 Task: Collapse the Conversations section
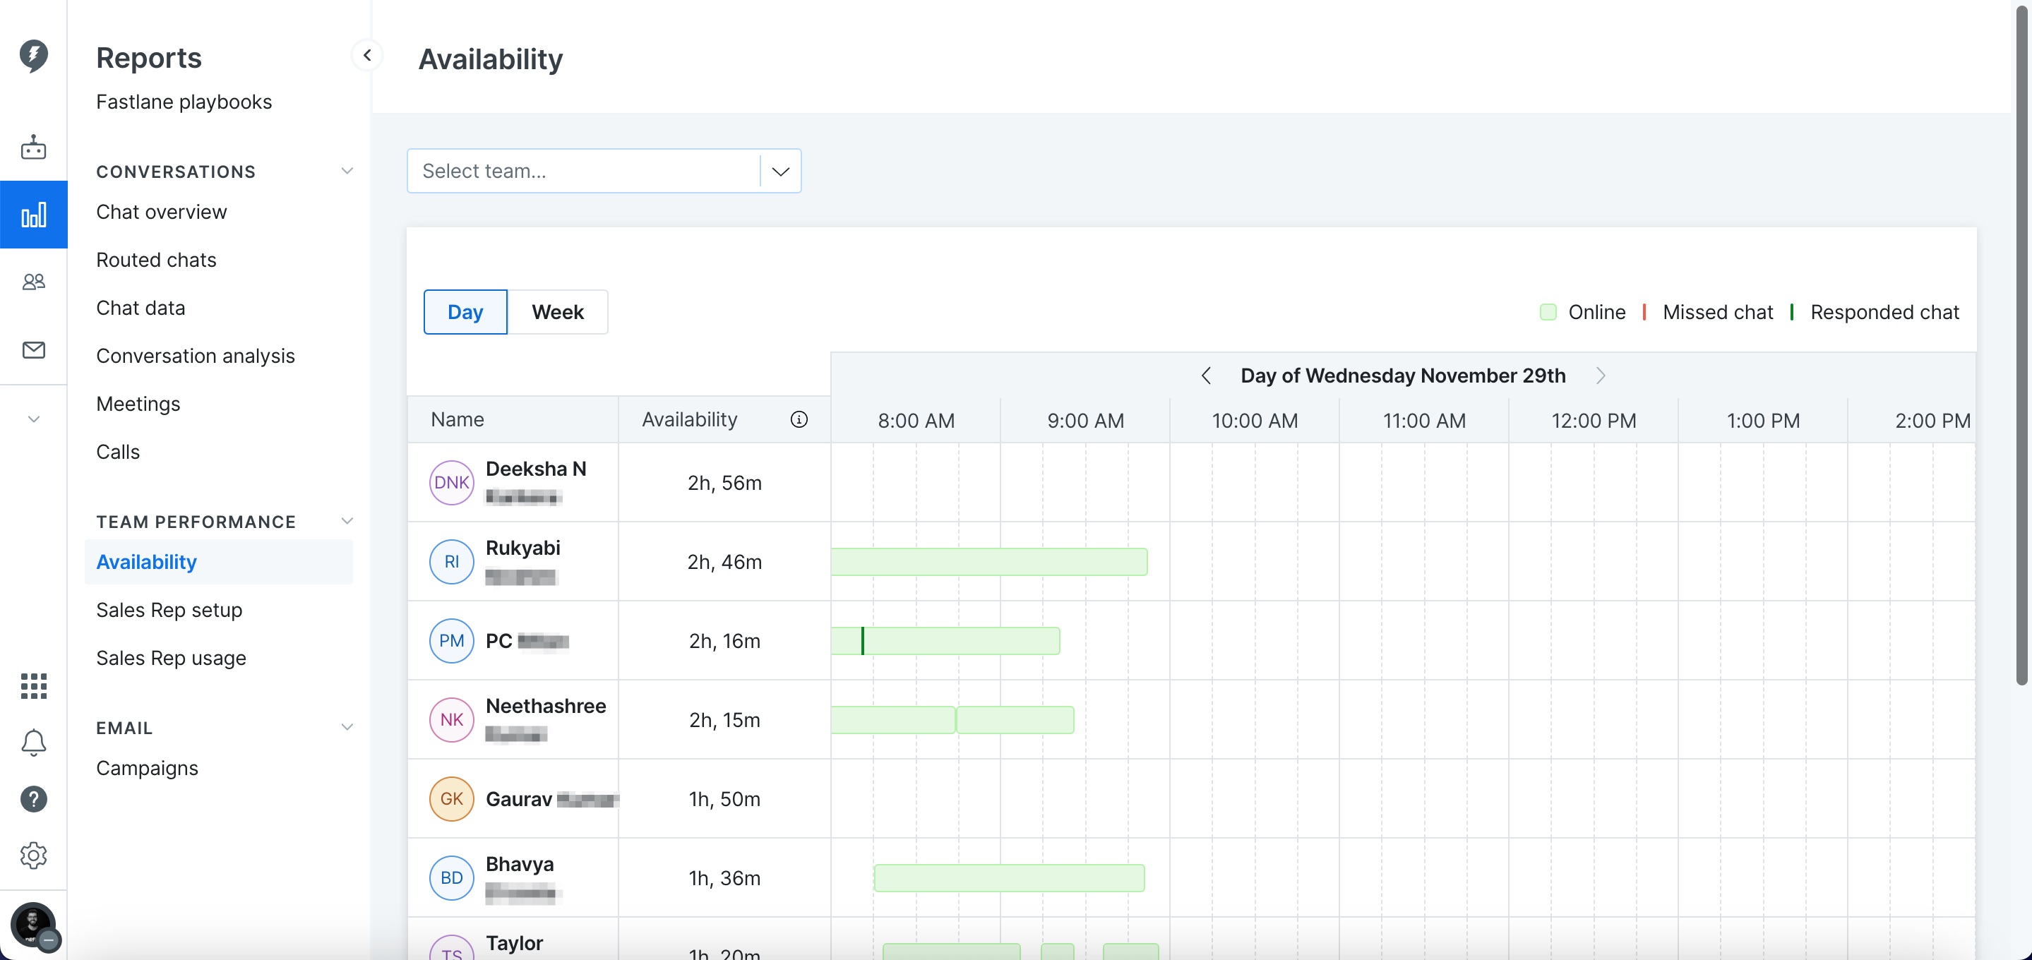[346, 171]
